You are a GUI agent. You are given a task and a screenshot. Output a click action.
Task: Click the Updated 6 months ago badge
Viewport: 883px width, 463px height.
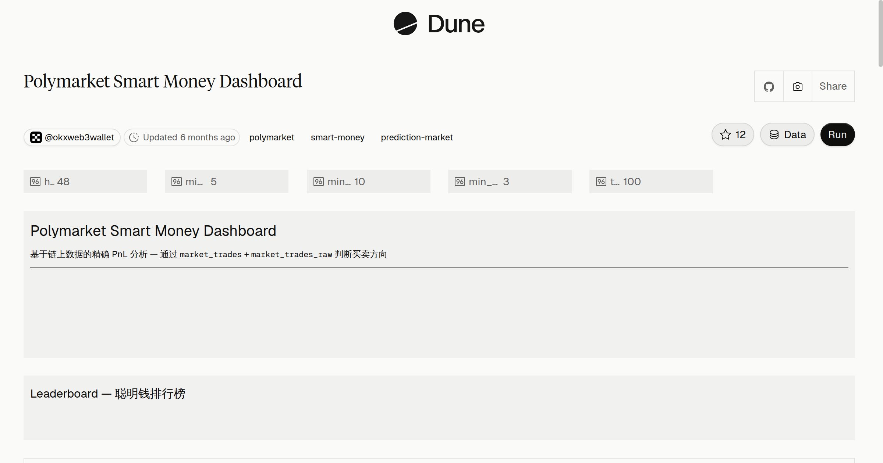tap(182, 137)
